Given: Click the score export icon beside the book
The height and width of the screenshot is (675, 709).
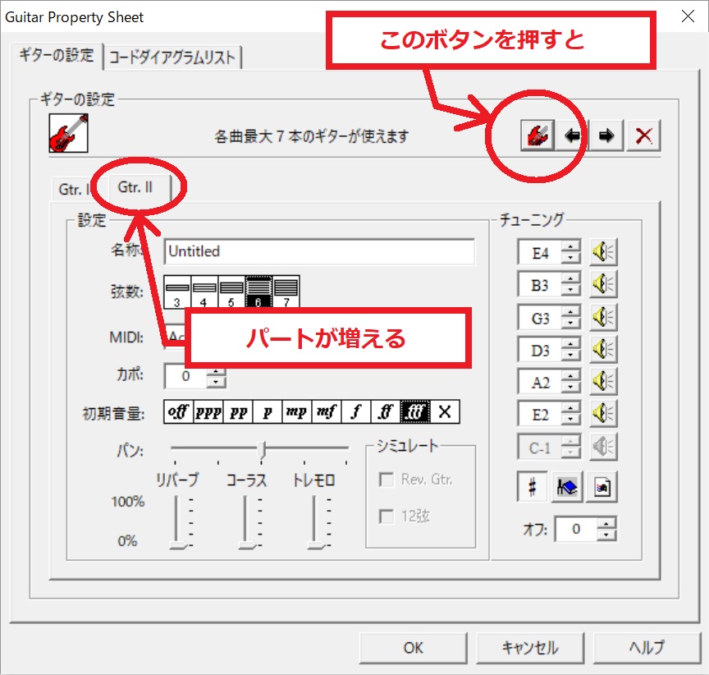Looking at the screenshot, I should [x=602, y=487].
